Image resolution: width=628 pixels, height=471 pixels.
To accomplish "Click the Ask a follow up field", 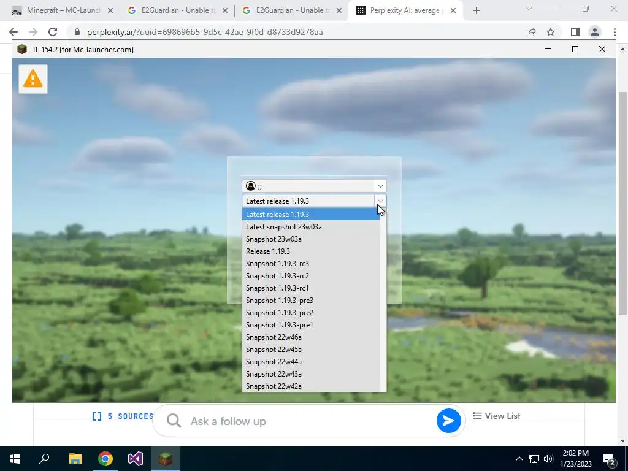I will click(308, 421).
